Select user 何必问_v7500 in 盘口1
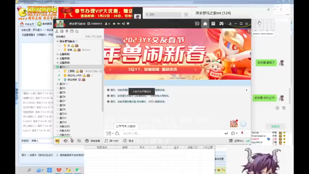309x174 pixels. [74, 75]
